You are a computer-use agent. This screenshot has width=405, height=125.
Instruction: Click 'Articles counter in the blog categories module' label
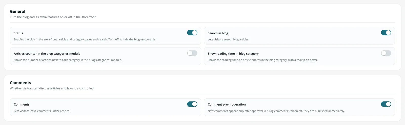pyautogui.click(x=47, y=54)
